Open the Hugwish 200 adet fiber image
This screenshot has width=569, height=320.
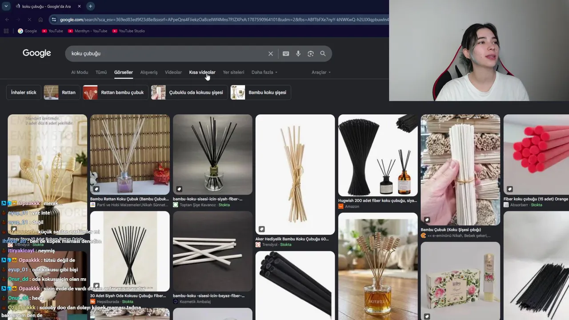point(378,155)
